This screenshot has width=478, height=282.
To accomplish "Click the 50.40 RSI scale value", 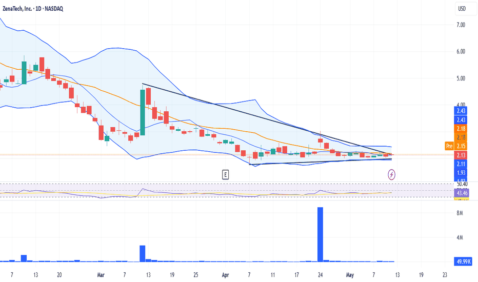I will click(x=462, y=184).
